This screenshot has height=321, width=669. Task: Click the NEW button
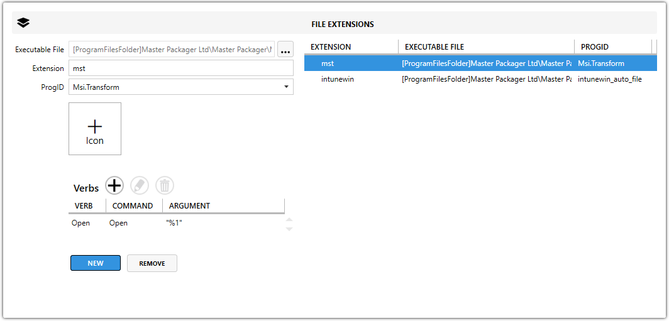(x=96, y=263)
